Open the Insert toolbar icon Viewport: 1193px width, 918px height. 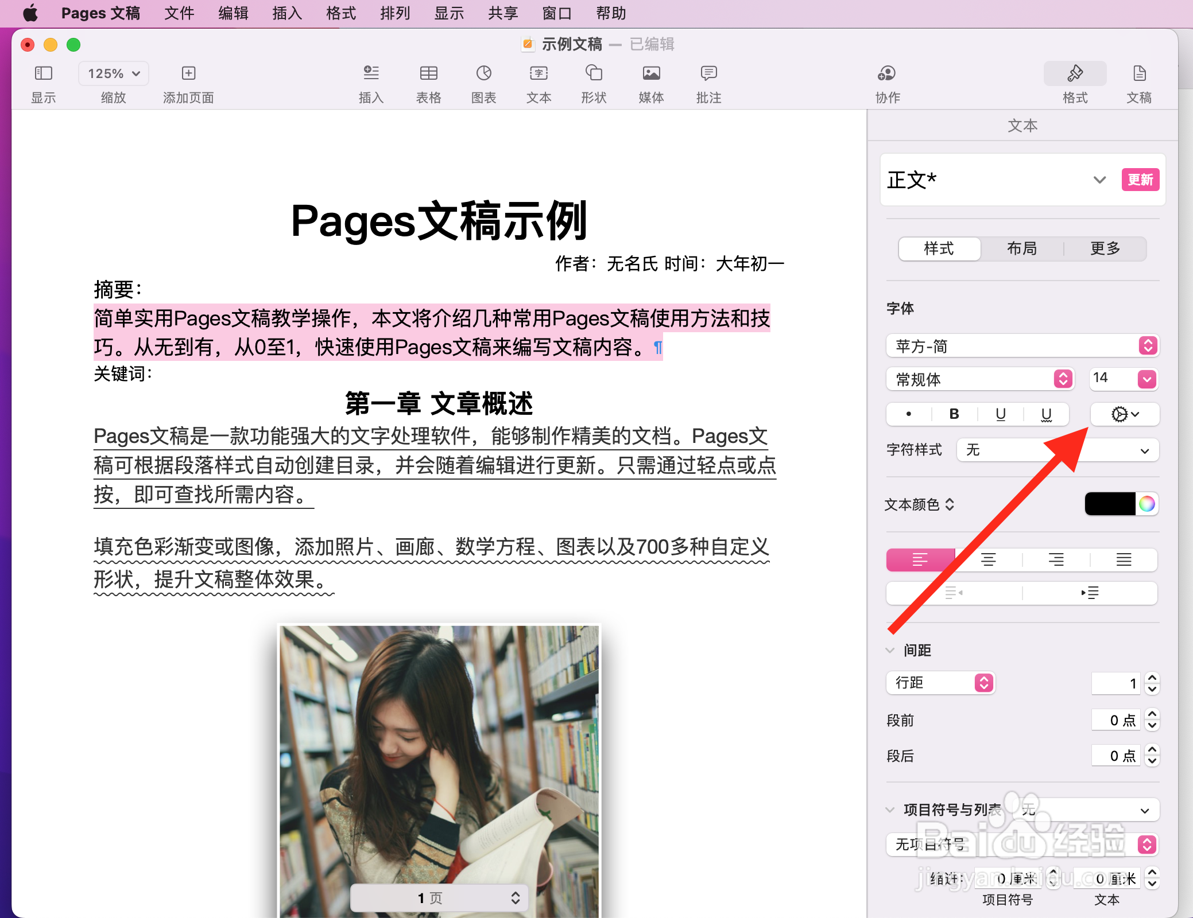(x=371, y=73)
